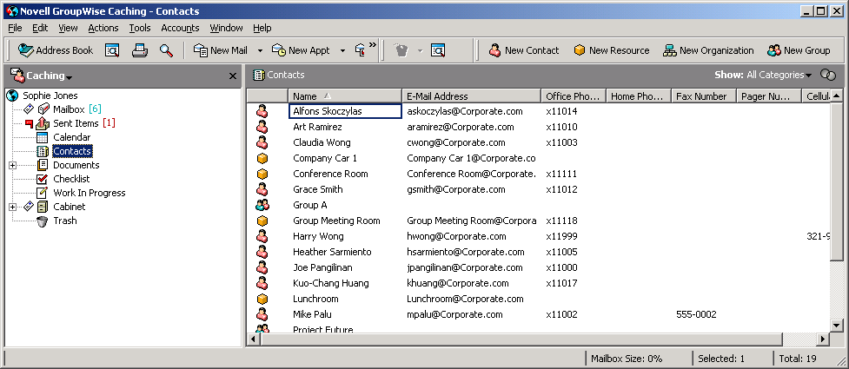Open the Help menu
Image resolution: width=849 pixels, height=369 pixels.
click(x=262, y=28)
